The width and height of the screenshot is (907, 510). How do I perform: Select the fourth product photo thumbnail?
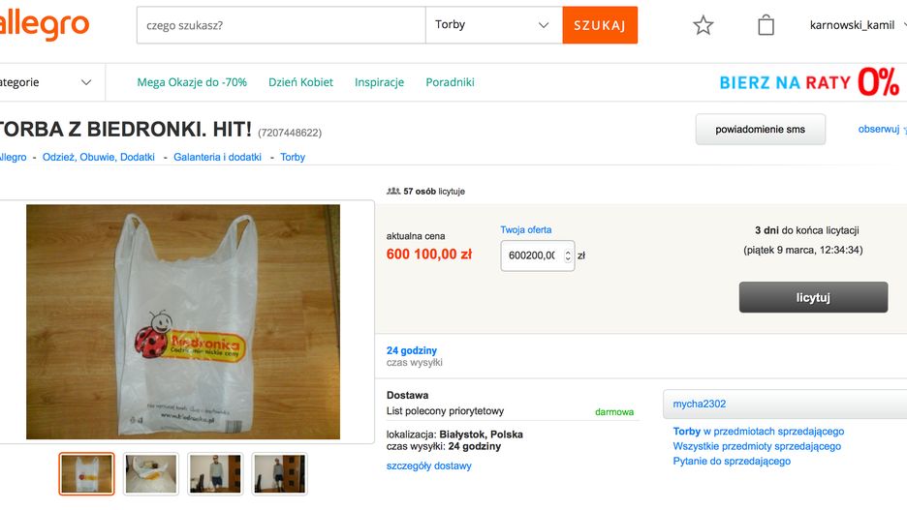(x=280, y=474)
